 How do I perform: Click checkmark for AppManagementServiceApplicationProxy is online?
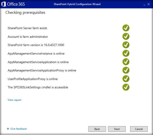[x=126, y=70]
